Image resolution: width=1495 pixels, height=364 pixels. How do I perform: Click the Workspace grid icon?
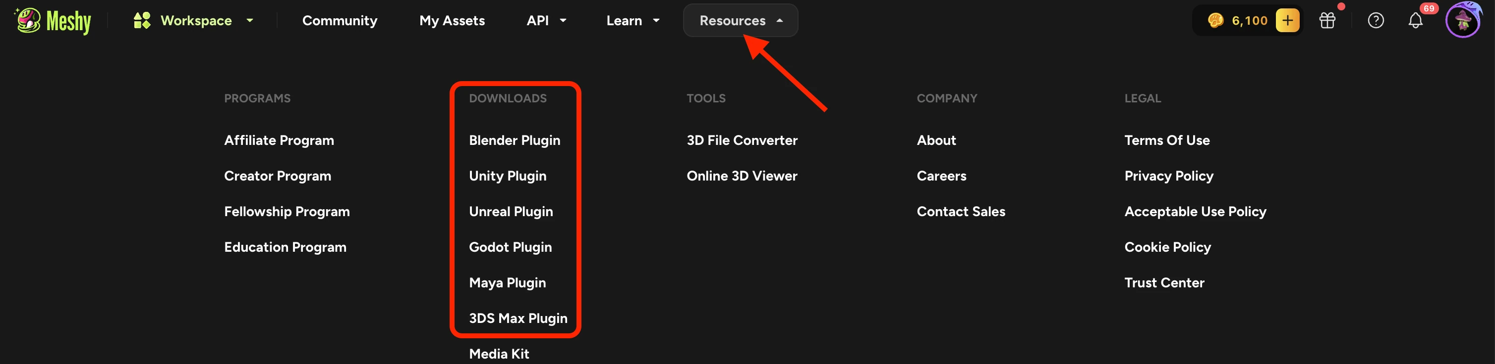pyautogui.click(x=142, y=21)
